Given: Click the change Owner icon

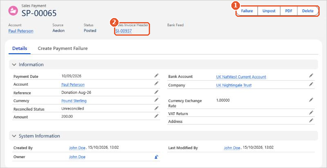Looking at the screenshot, I should tap(157, 157).
